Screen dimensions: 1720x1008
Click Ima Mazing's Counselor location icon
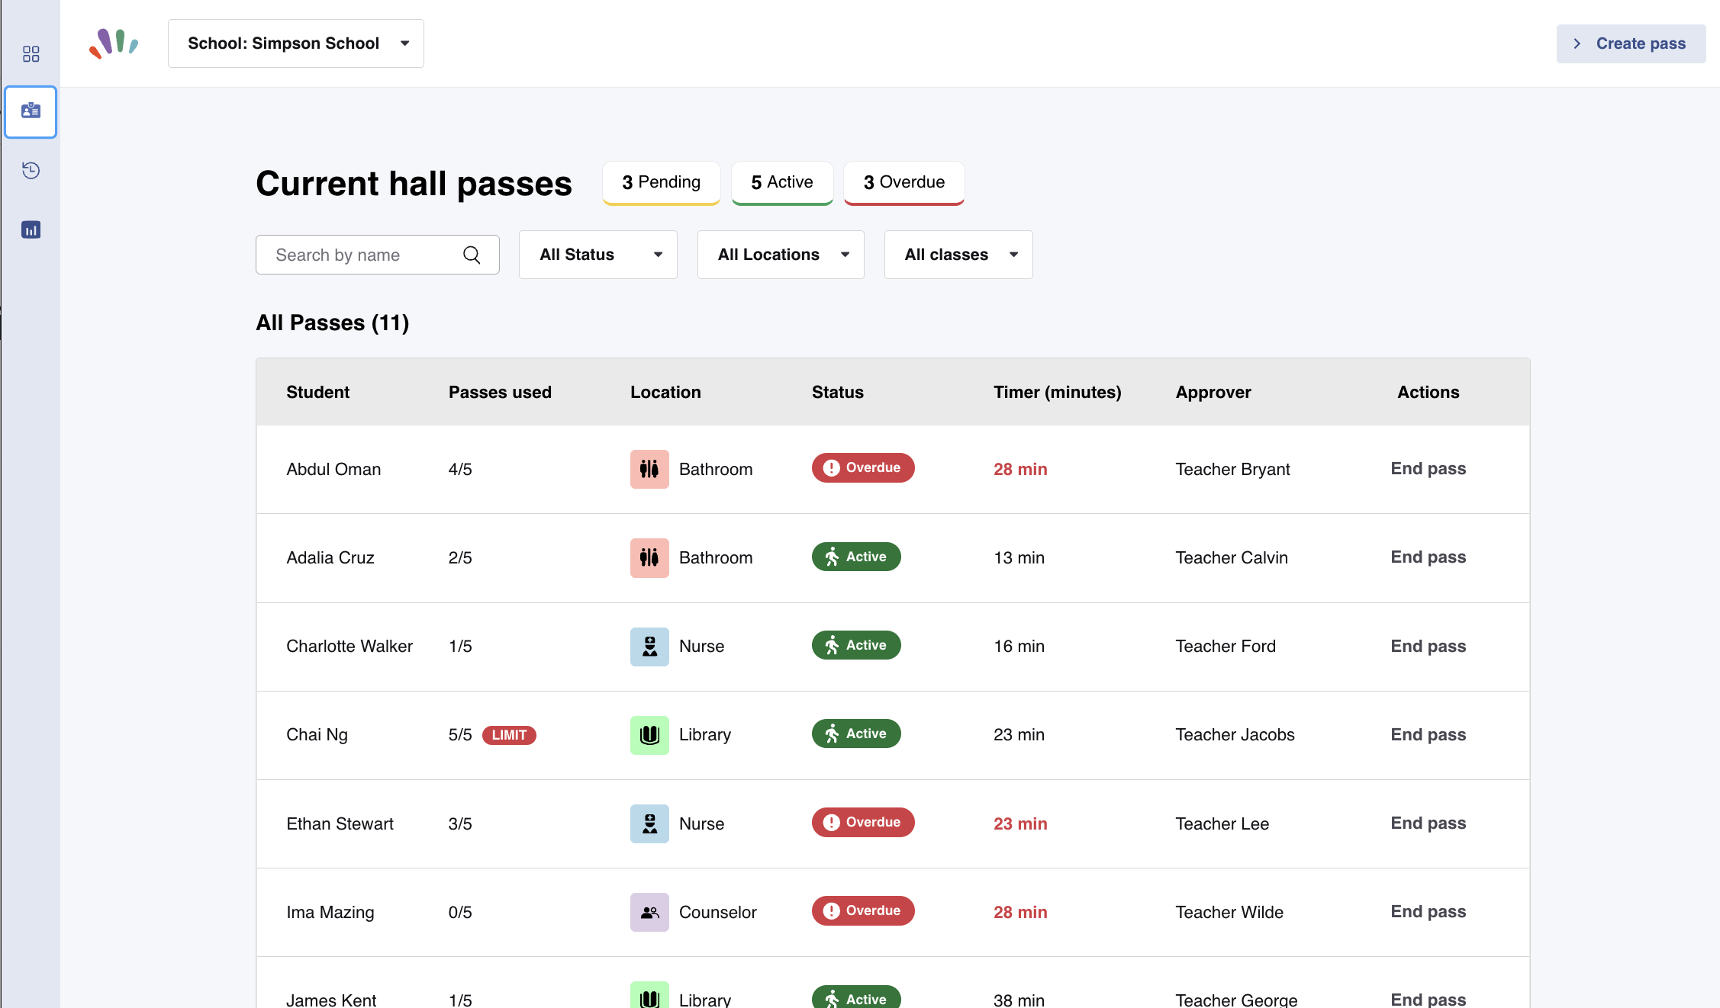(x=649, y=912)
